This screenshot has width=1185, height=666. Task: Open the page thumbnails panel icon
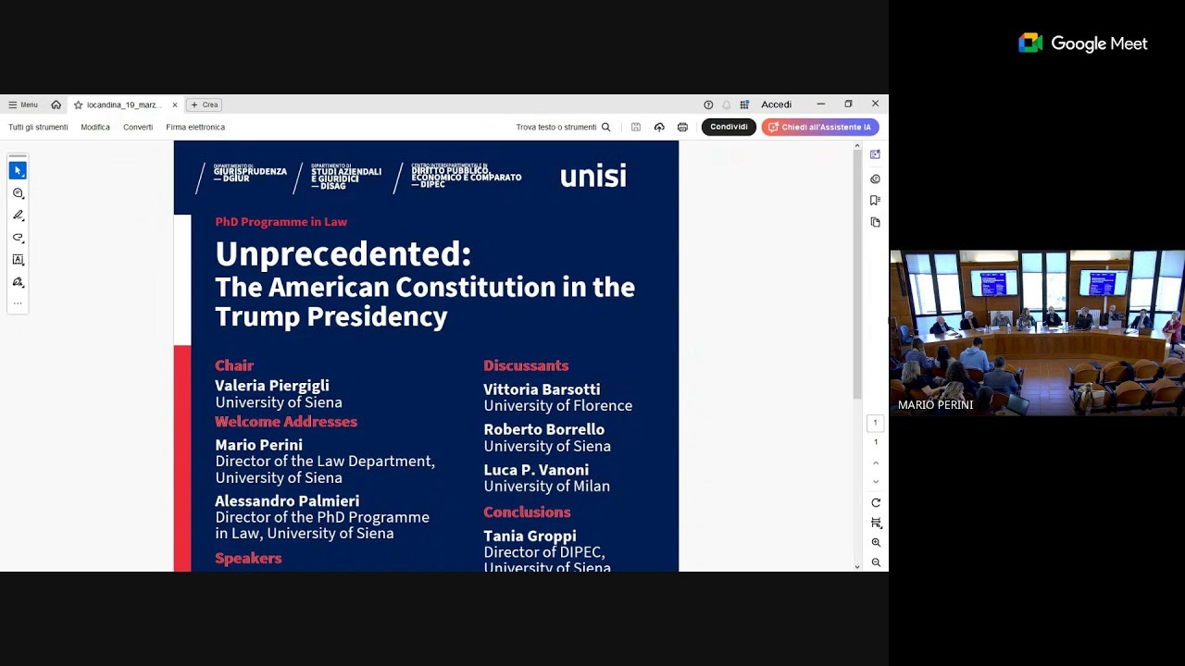pos(875,222)
